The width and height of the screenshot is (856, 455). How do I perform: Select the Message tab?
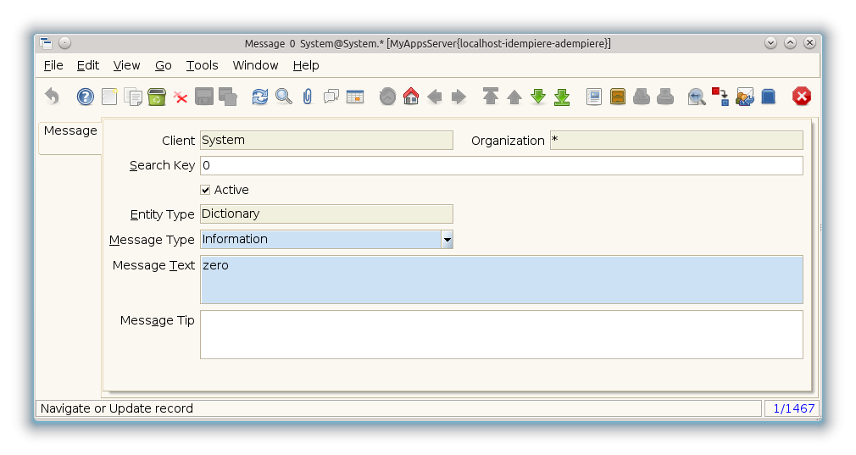(70, 131)
